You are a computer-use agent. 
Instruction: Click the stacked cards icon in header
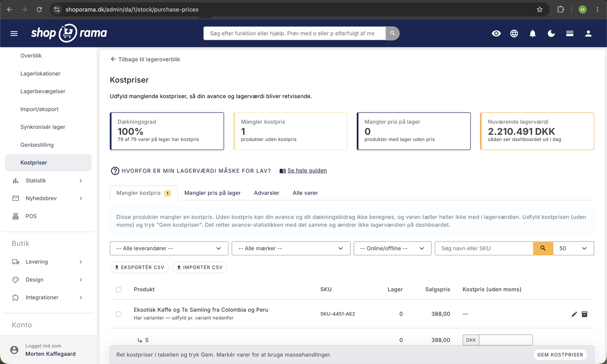[x=570, y=33]
